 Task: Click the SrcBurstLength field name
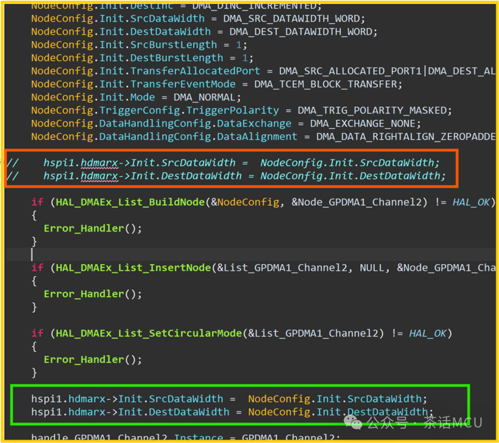[174, 45]
